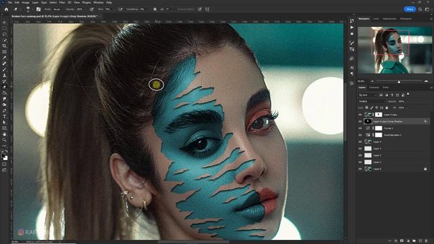
Task: Click the Home icon in options bar
Action: pyautogui.click(x=6, y=9)
